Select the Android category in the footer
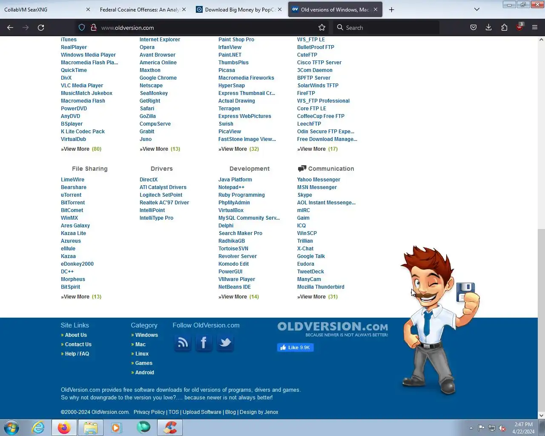Viewport: 545px width, 436px height. [x=145, y=373]
